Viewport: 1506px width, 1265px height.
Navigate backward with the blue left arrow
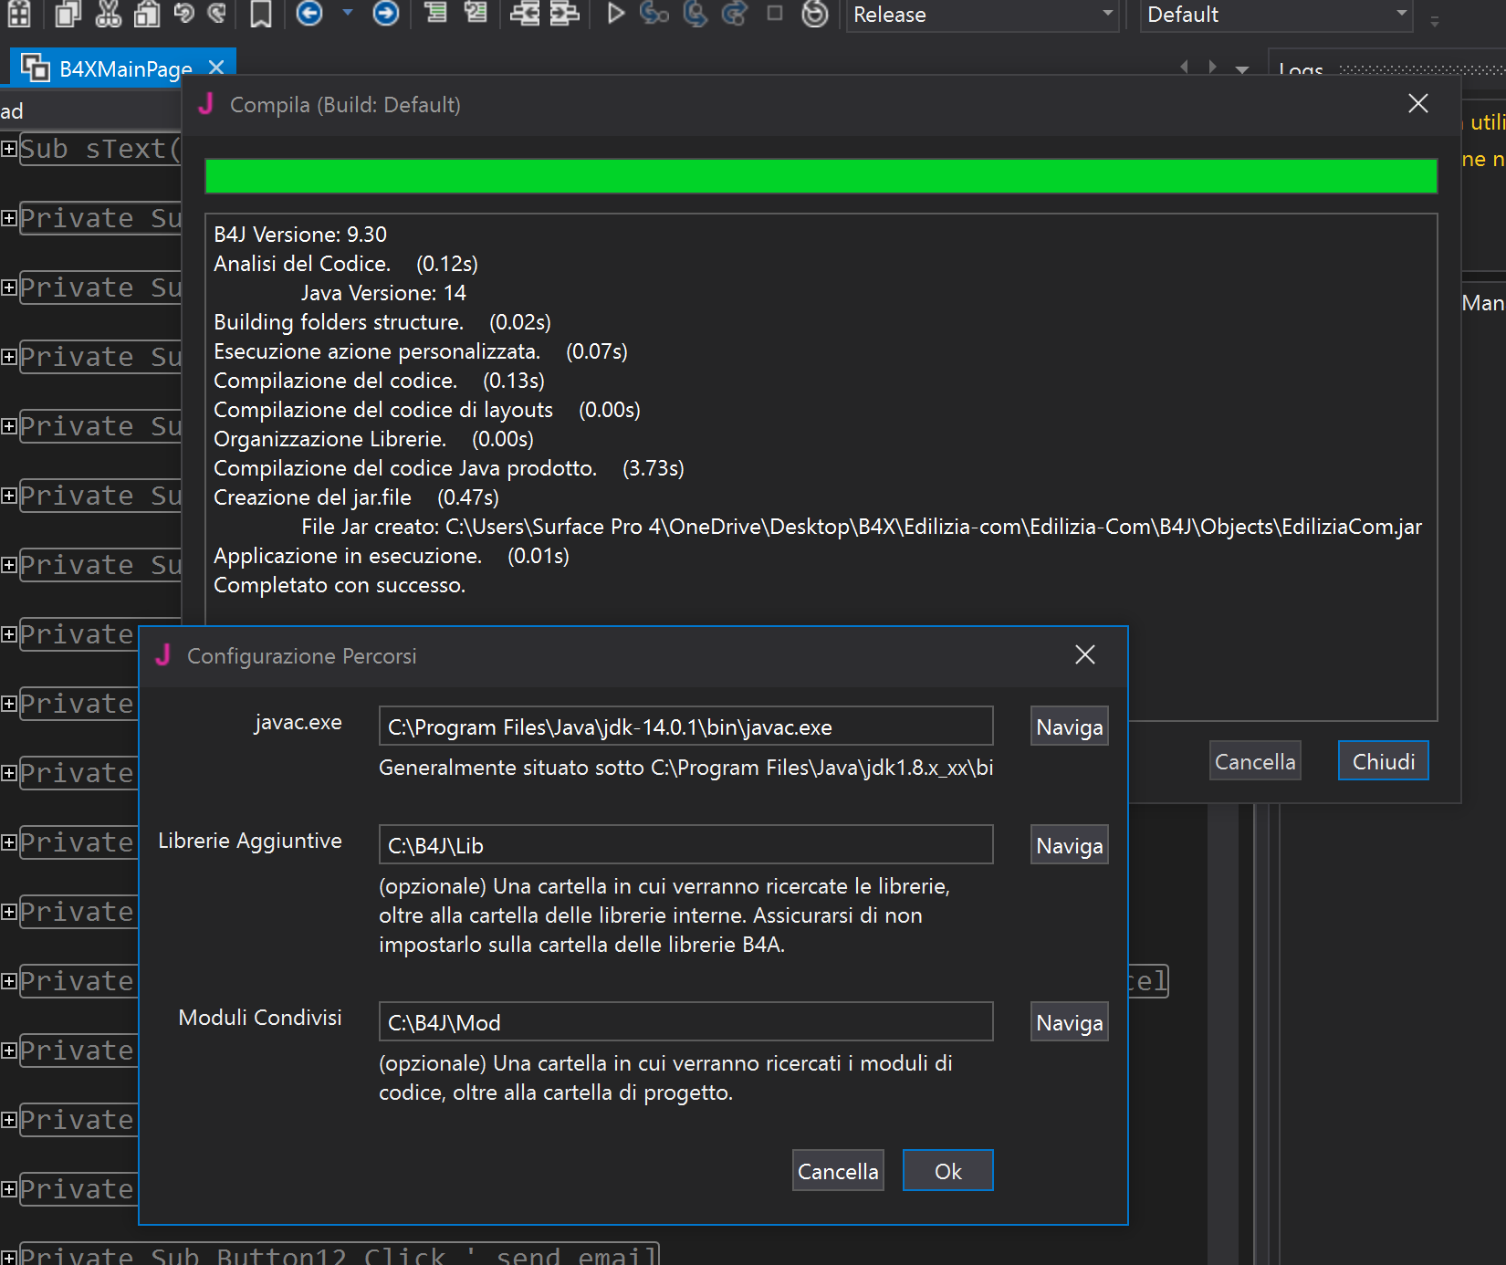(310, 14)
